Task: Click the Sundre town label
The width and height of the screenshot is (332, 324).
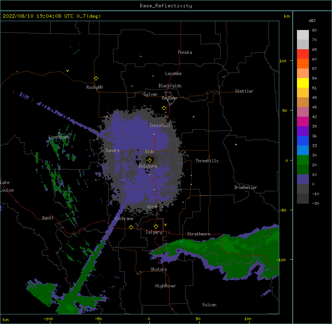Action: 112,150
